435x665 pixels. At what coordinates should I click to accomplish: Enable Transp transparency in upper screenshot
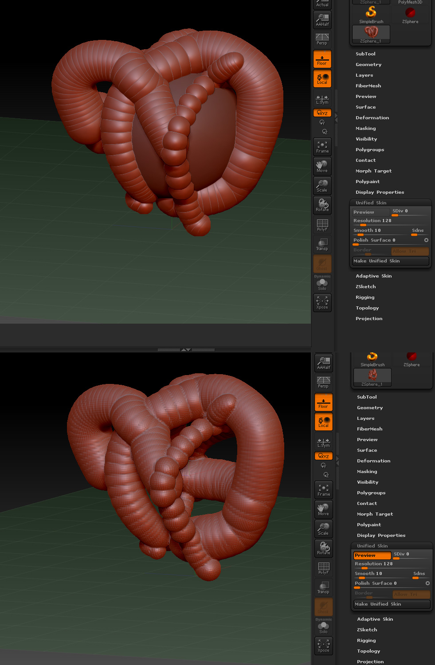tap(322, 244)
